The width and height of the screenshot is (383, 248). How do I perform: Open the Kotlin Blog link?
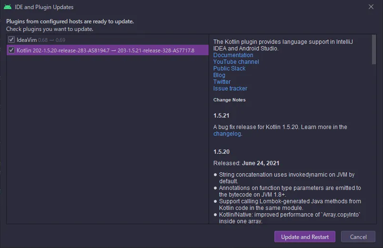219,75
